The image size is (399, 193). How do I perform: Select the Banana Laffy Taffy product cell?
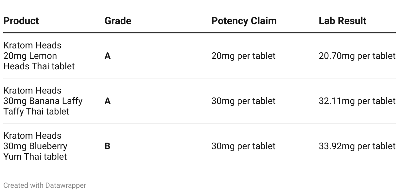coord(43,101)
